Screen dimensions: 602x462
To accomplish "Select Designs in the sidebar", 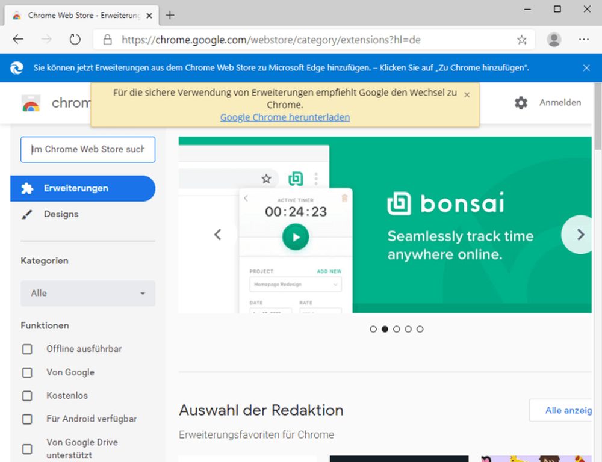I will click(x=61, y=214).
